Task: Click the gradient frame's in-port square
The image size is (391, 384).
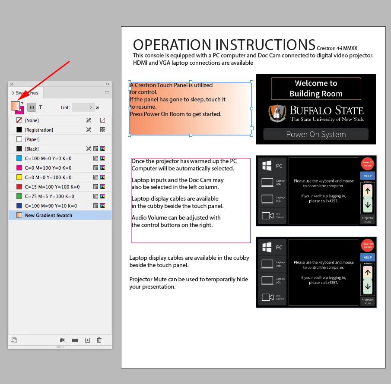Action: (x=130, y=88)
